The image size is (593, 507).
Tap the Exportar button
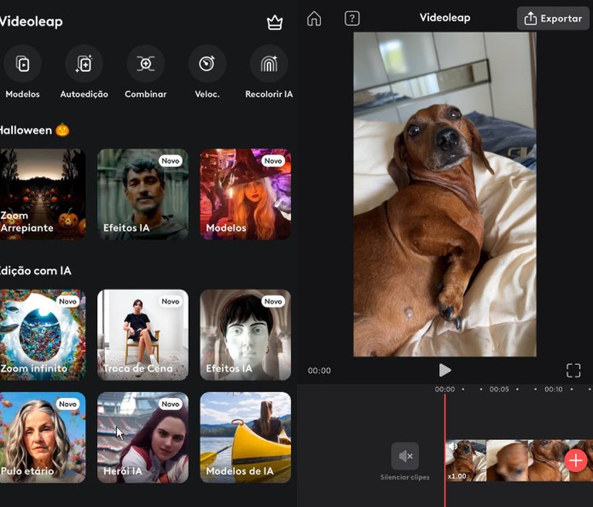pyautogui.click(x=553, y=18)
